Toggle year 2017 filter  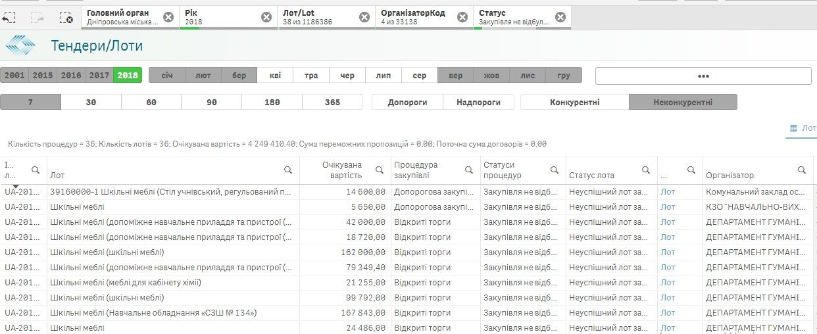(x=99, y=76)
